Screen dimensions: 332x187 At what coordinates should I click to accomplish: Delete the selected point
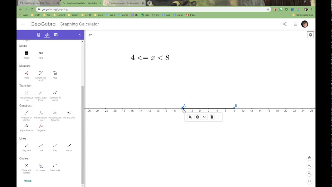tap(212, 117)
